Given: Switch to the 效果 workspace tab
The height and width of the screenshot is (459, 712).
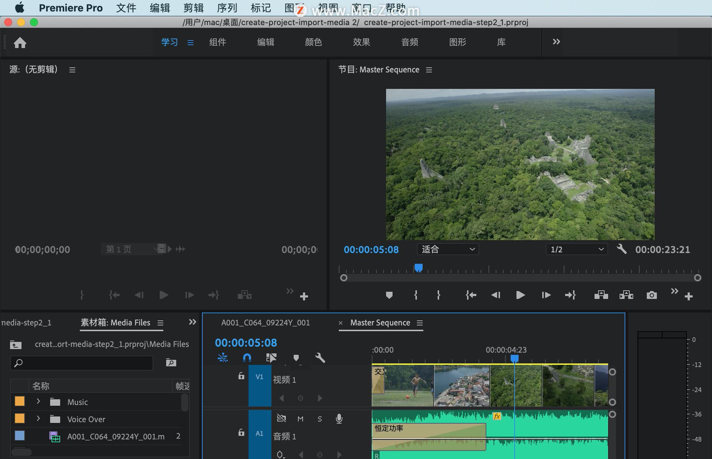Looking at the screenshot, I should coord(362,42).
